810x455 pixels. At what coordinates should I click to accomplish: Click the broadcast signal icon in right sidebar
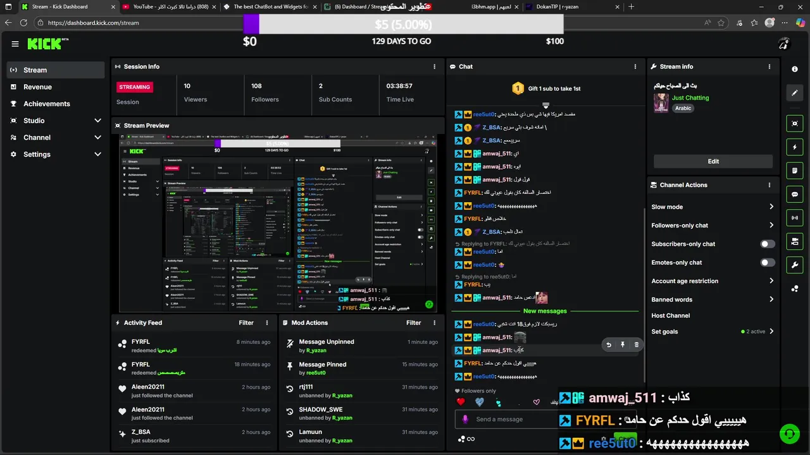[795, 218]
